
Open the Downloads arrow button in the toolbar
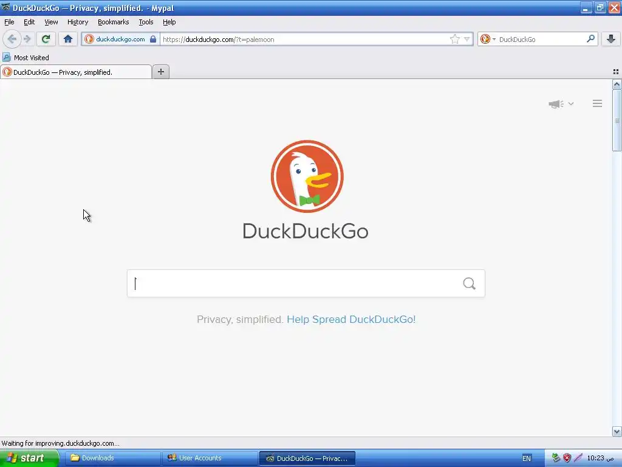pyautogui.click(x=611, y=39)
